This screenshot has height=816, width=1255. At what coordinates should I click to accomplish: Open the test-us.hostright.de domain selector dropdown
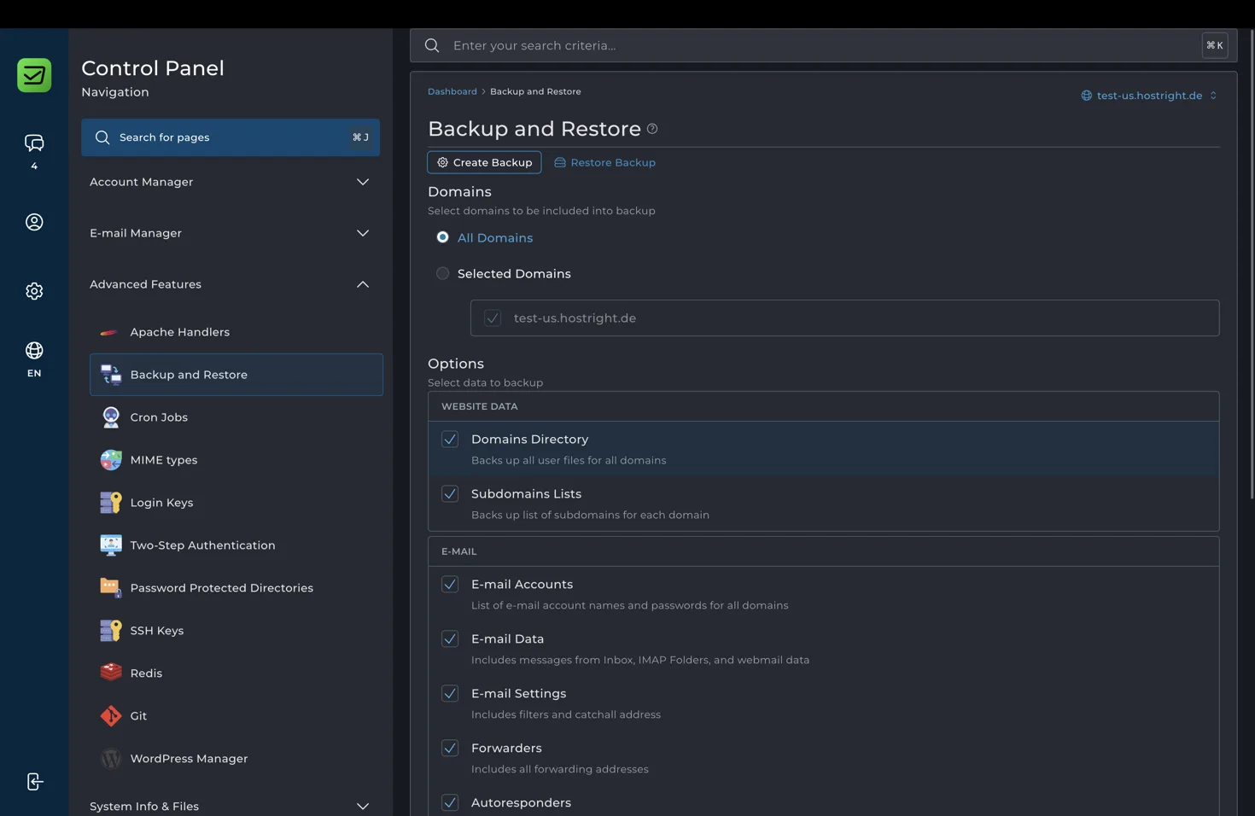tap(1149, 96)
